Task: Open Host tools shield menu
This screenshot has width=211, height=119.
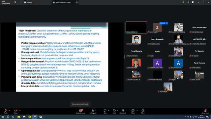Action: pos(123,111)
